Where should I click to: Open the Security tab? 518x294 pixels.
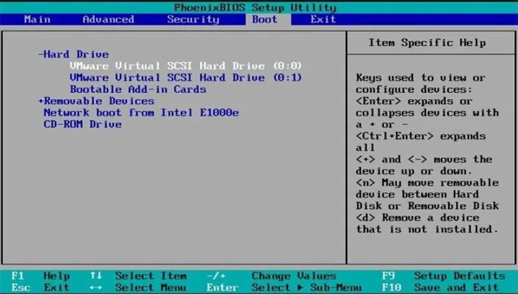coord(193,19)
